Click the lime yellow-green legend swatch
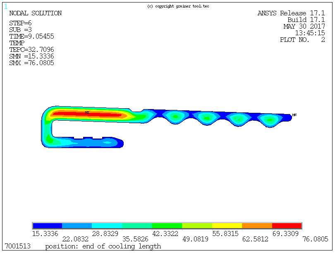Viewport: 335px width, 253px height. click(197, 226)
